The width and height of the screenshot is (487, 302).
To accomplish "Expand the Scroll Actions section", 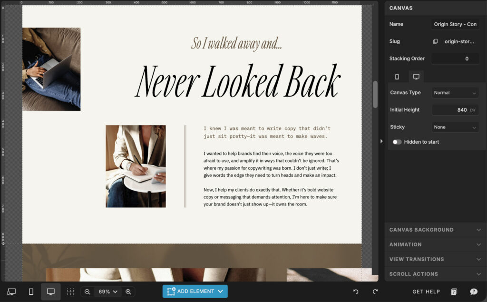I will pos(434,274).
